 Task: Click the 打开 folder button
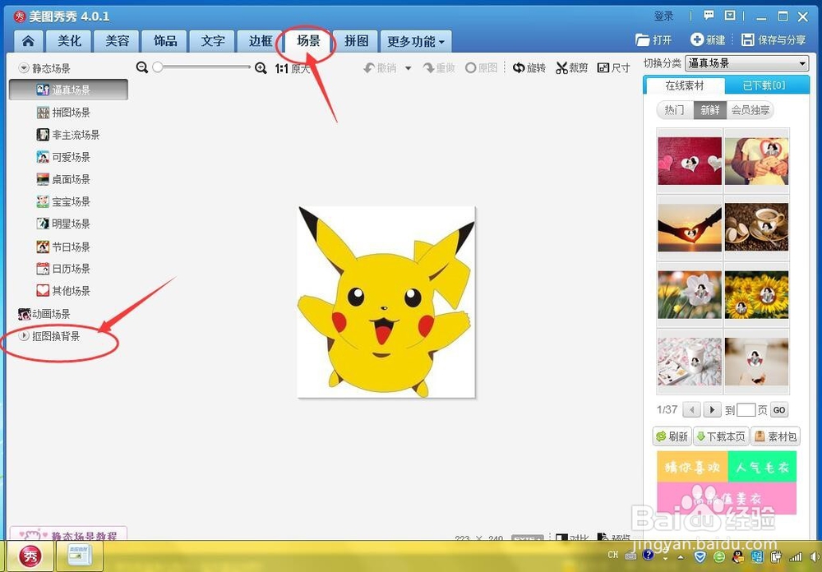[x=653, y=39]
